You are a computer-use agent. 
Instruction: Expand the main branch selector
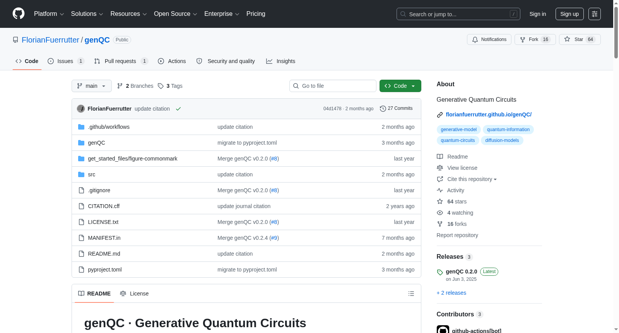[92, 86]
